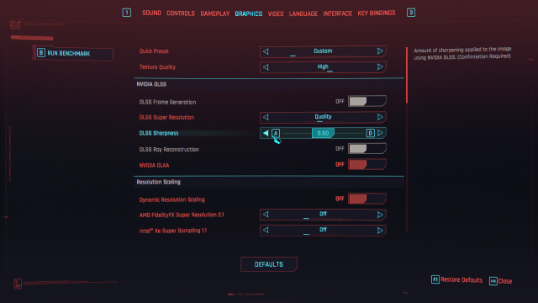Switch DLSS Super Resolution to next mode
This screenshot has height=303, width=538.
pos(380,117)
